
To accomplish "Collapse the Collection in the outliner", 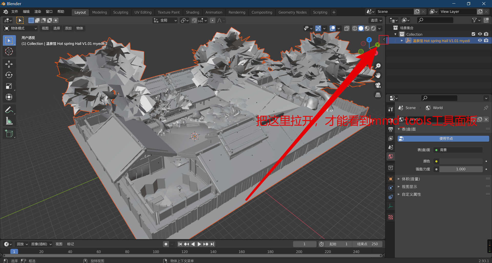I will pos(395,34).
